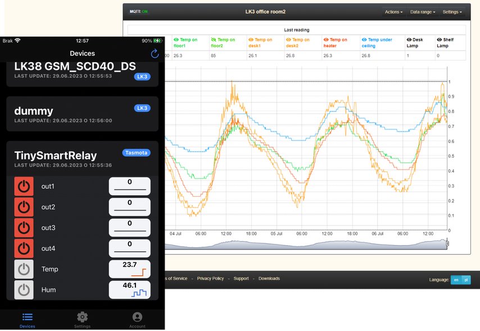
Task: Switch language to pl
Action: [x=465, y=280]
